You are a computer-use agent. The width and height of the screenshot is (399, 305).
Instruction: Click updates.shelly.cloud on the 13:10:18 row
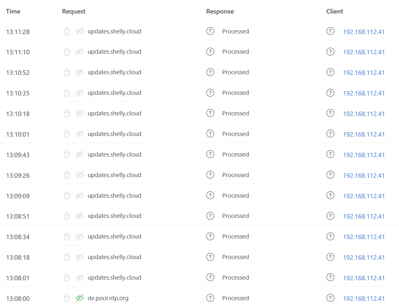click(x=114, y=113)
